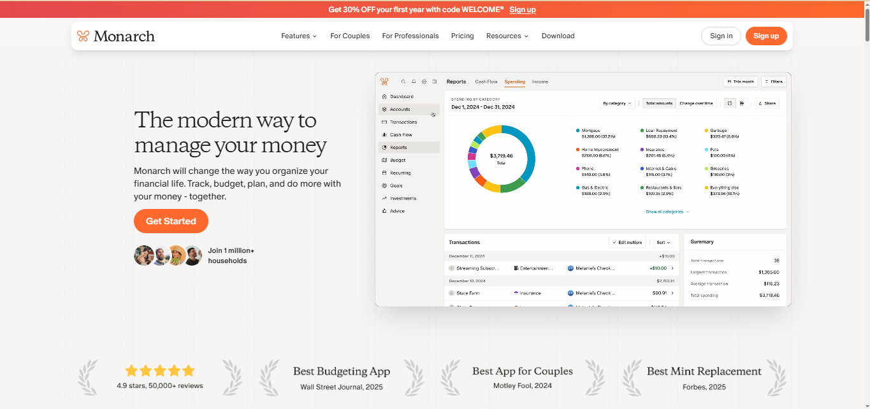This screenshot has height=409, width=870.
Task: Click the Streaming Subscription merchant icon
Action: (x=452, y=268)
